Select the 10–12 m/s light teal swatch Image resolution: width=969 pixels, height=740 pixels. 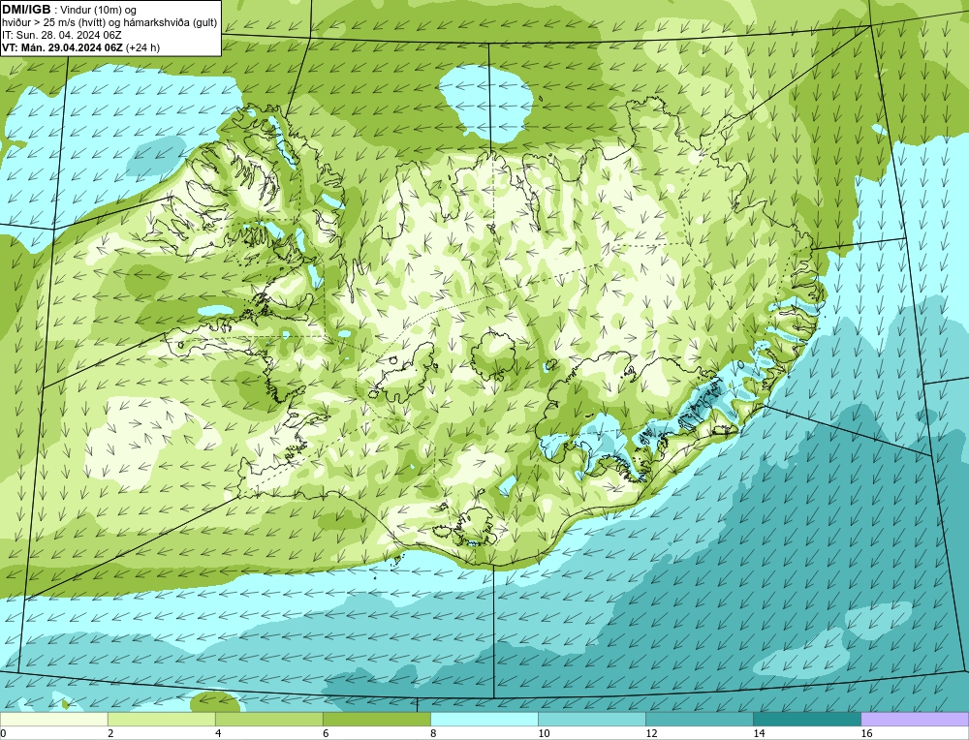[x=591, y=720]
